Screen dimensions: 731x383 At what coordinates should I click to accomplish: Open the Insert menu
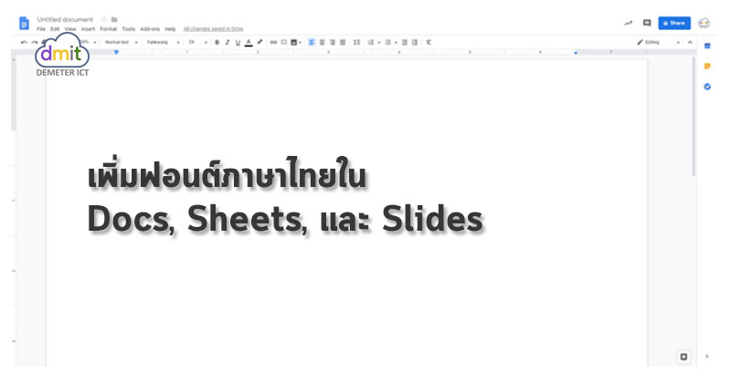[x=88, y=29]
